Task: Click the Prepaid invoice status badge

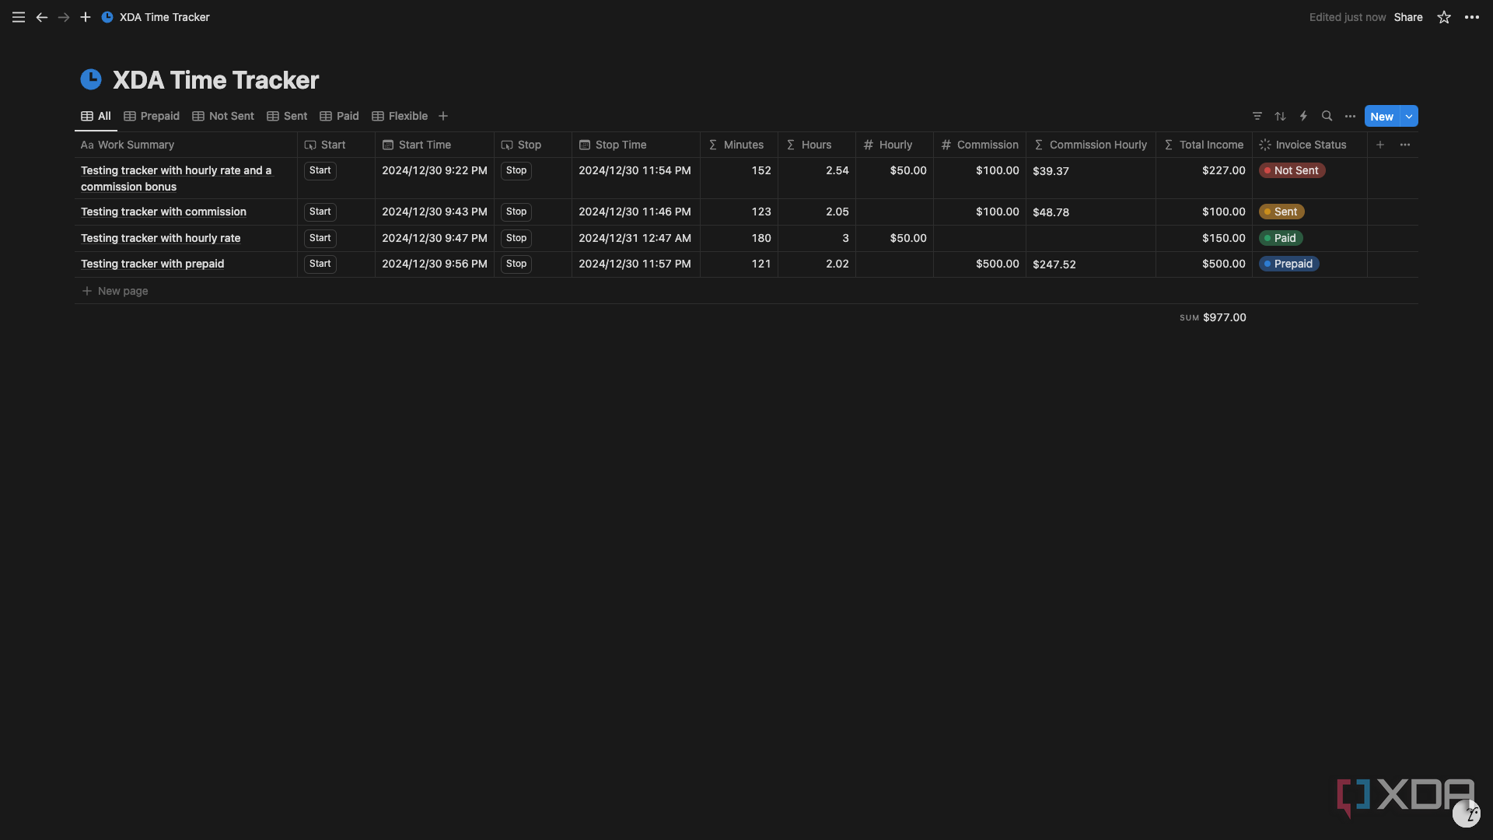Action: click(x=1289, y=264)
